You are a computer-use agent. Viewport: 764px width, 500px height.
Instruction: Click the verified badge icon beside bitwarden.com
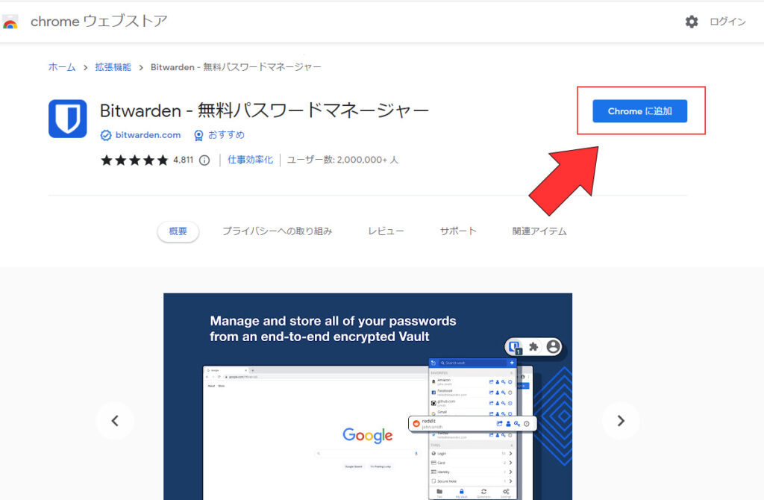pyautogui.click(x=106, y=135)
